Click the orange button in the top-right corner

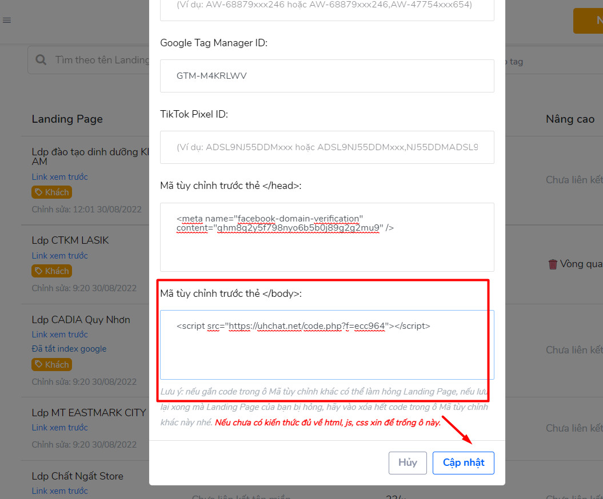588,21
